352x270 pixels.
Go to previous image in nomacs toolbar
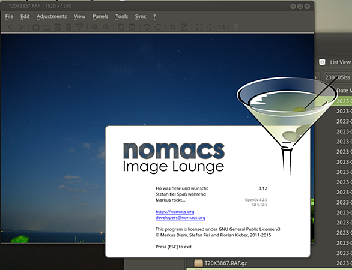[10, 27]
